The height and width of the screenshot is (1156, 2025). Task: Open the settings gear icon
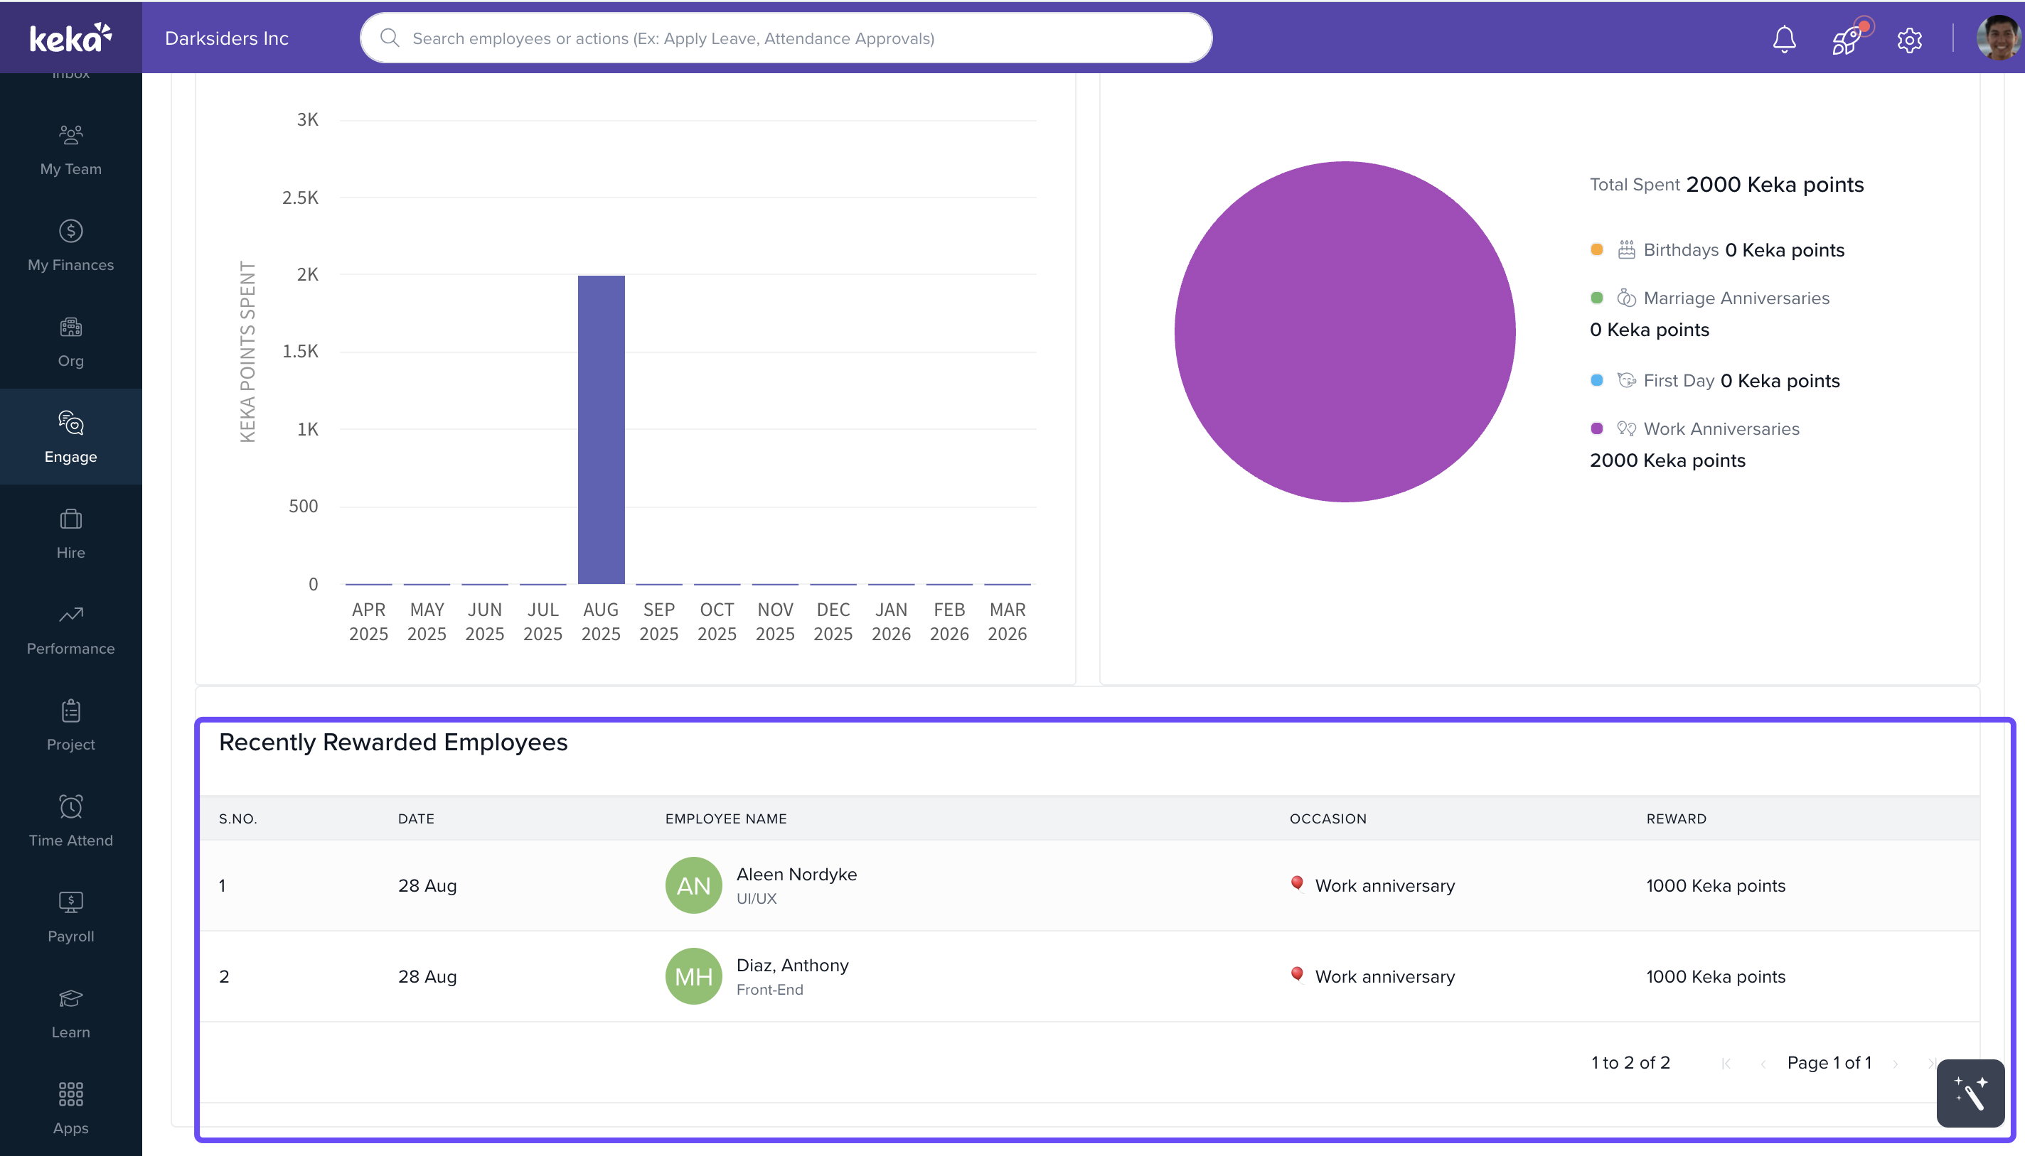pyautogui.click(x=1909, y=39)
